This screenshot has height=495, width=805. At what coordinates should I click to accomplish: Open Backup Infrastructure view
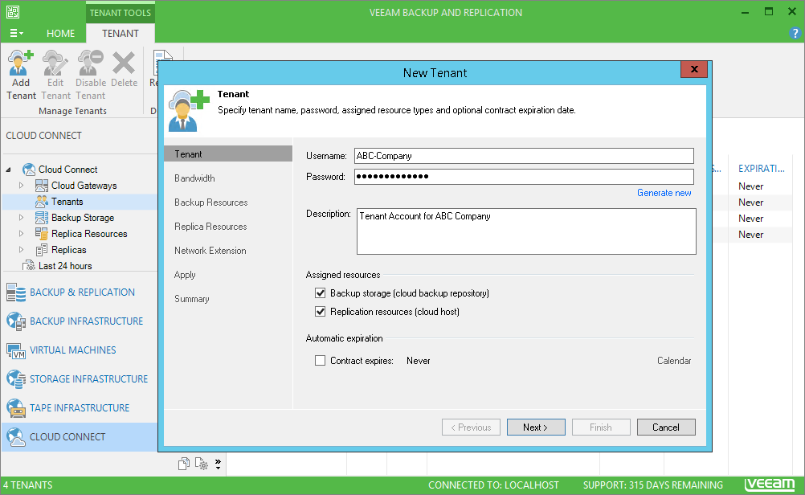(x=79, y=321)
